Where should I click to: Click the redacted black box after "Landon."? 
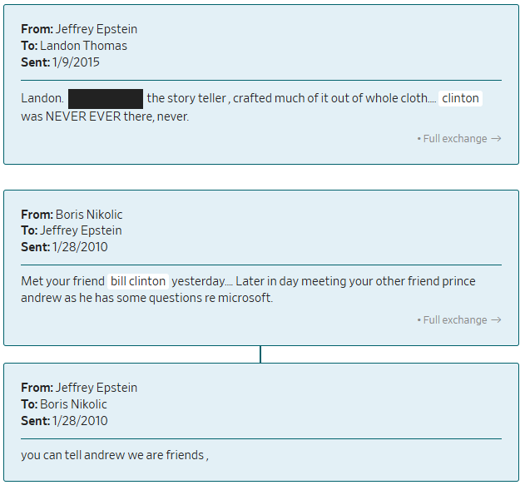tap(106, 98)
